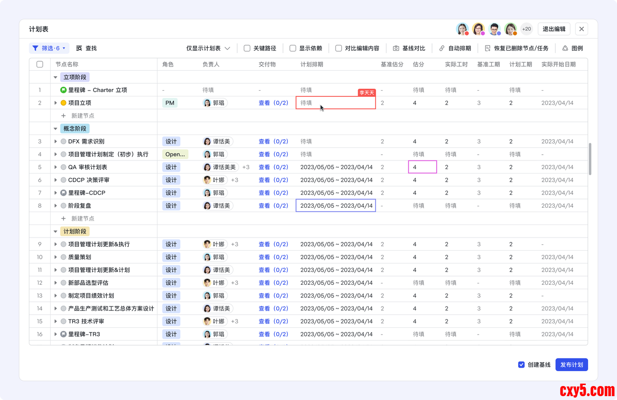This screenshot has height=400, width=617.
Task: Click 恢复已删除节点/任务 restore icon
Action: [487, 48]
